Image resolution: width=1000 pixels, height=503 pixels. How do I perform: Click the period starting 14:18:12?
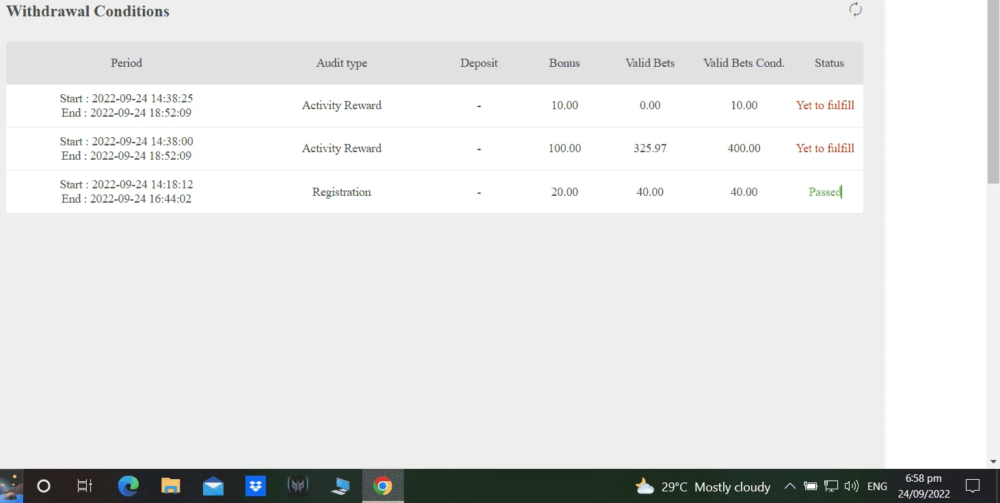tap(126, 192)
